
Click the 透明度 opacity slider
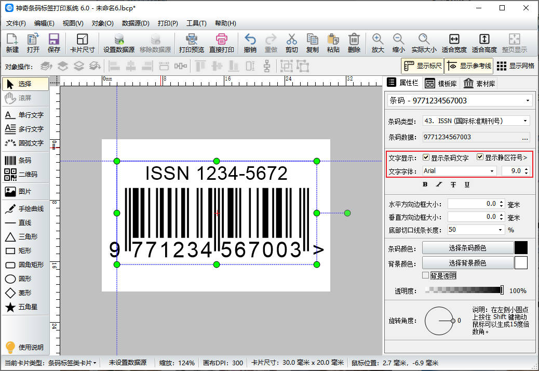(464, 290)
